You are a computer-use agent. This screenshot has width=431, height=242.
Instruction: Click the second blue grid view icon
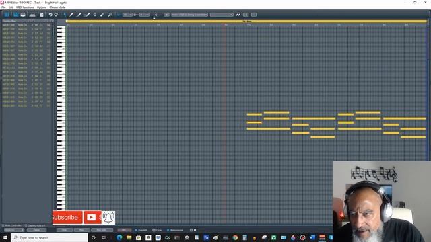[x=15, y=15]
